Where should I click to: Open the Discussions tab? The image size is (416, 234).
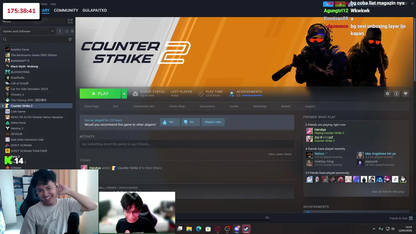pyautogui.click(x=207, y=106)
